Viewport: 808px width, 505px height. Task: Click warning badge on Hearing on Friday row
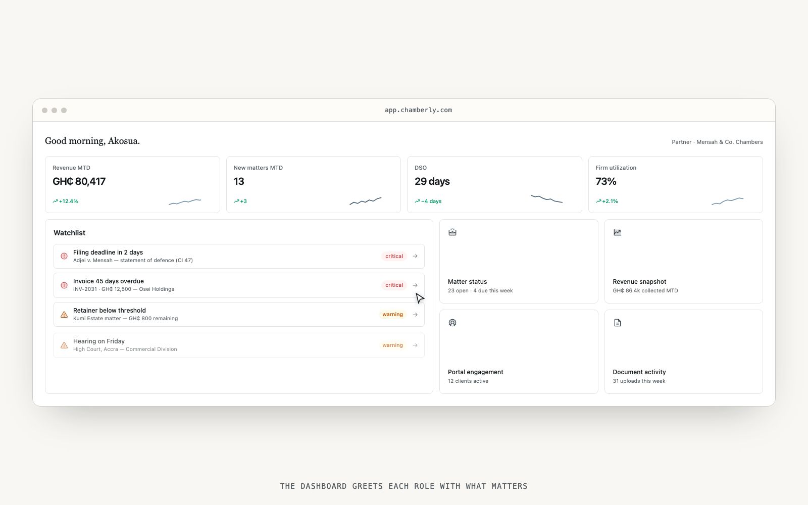[392, 345]
